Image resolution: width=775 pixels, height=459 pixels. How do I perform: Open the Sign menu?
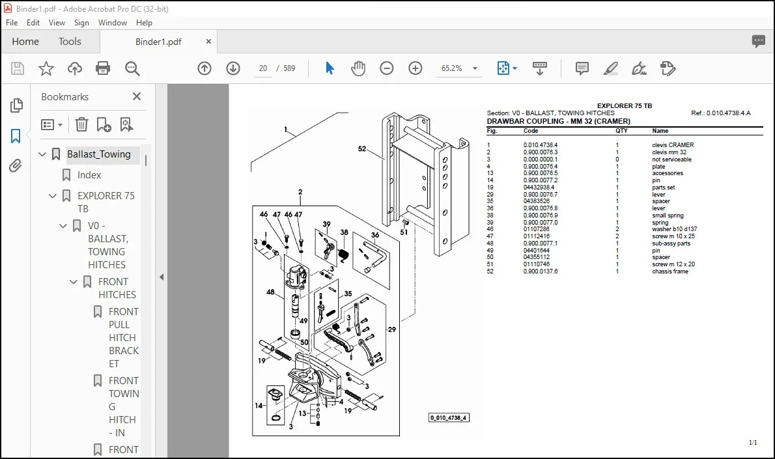pyautogui.click(x=81, y=23)
